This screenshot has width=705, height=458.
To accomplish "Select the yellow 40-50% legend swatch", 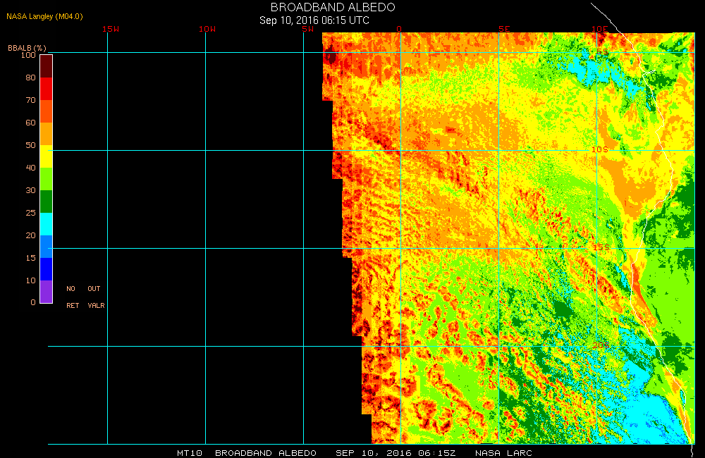I will (47, 156).
